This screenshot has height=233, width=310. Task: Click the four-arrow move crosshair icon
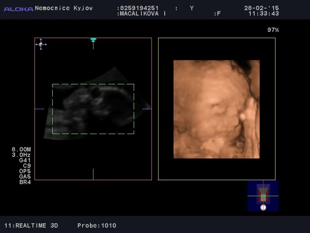point(41,44)
